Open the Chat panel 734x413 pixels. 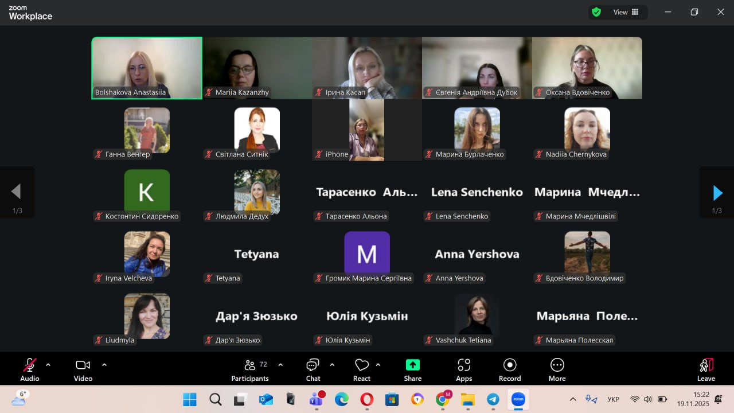click(313, 369)
